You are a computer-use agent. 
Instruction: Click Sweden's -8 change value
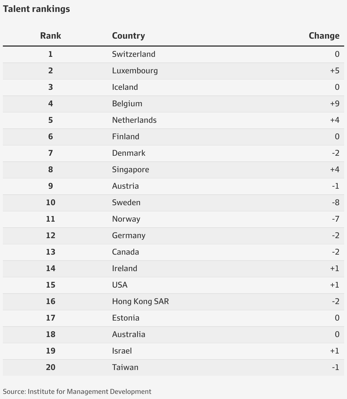coord(336,202)
